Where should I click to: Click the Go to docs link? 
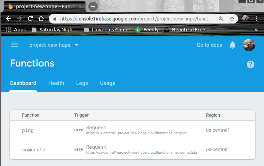pos(209,45)
